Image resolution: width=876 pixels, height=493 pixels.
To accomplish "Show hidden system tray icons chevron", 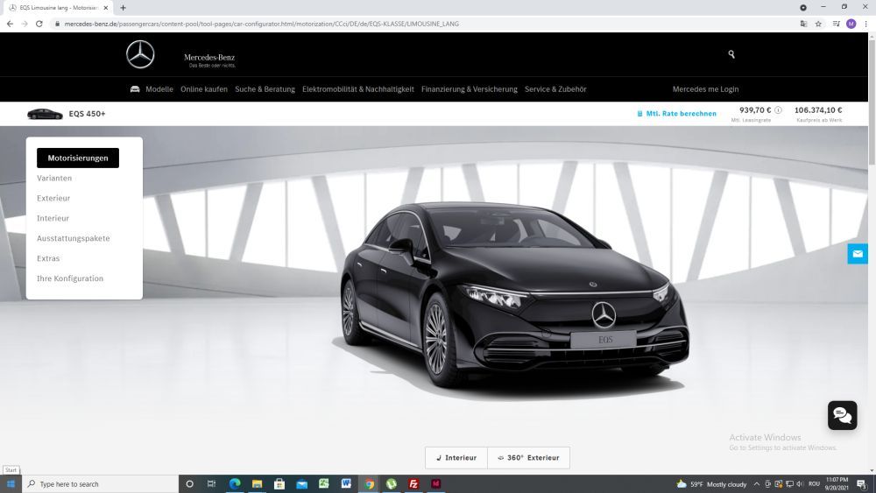I will coord(757,484).
